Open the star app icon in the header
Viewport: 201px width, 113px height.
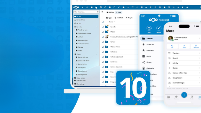(x=128, y=7)
